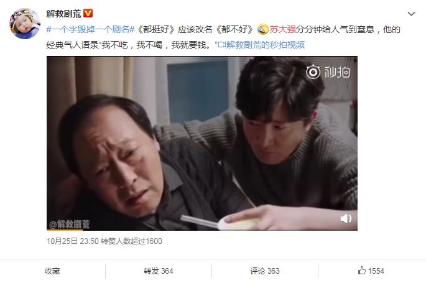This screenshot has height=283, width=426.
Task: Open the 评论 363 comments tab
Action: pyautogui.click(x=265, y=271)
